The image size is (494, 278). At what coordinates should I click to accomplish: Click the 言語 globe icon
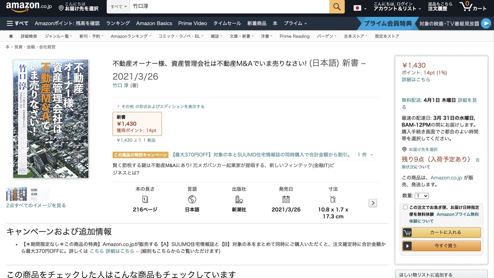(x=192, y=199)
